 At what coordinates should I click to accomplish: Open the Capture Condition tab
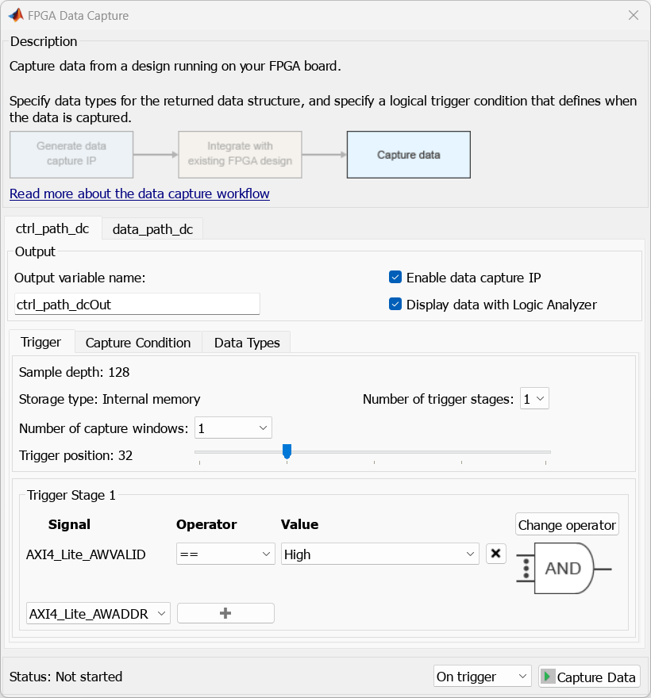pyautogui.click(x=137, y=342)
